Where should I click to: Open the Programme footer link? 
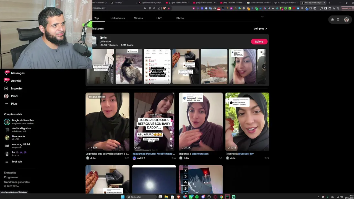[x=11, y=177]
